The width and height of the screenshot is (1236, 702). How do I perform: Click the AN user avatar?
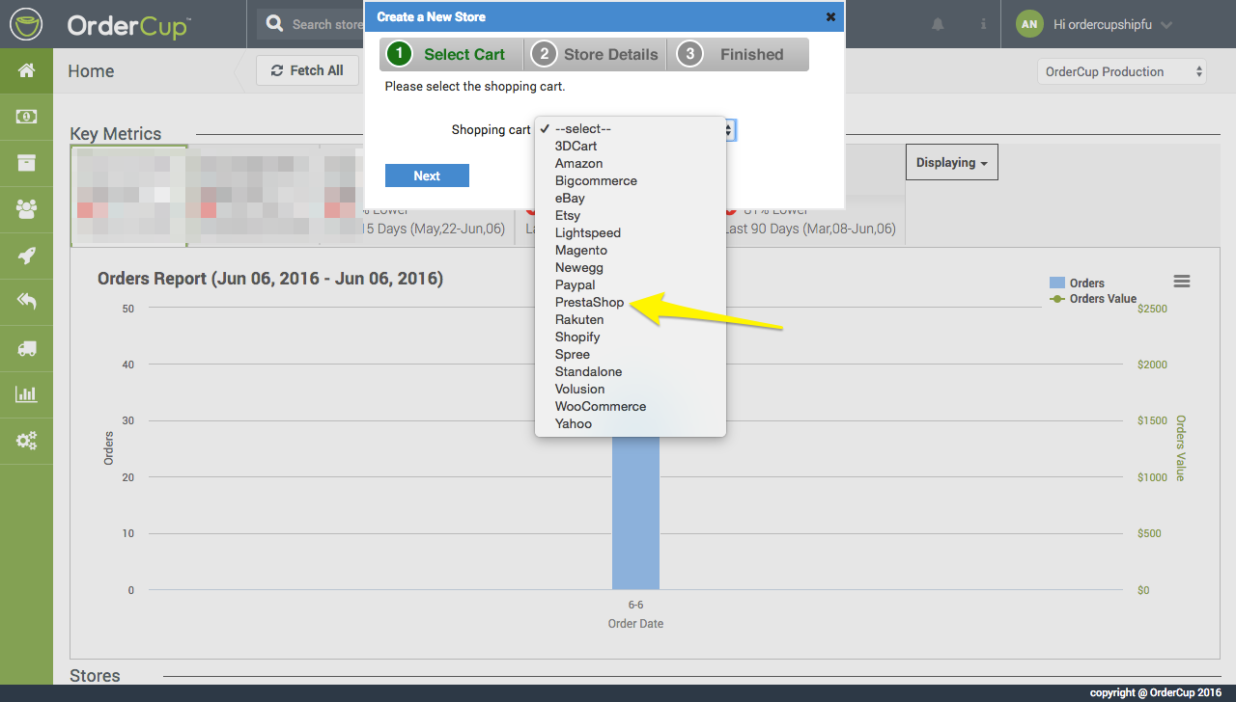(x=1029, y=24)
